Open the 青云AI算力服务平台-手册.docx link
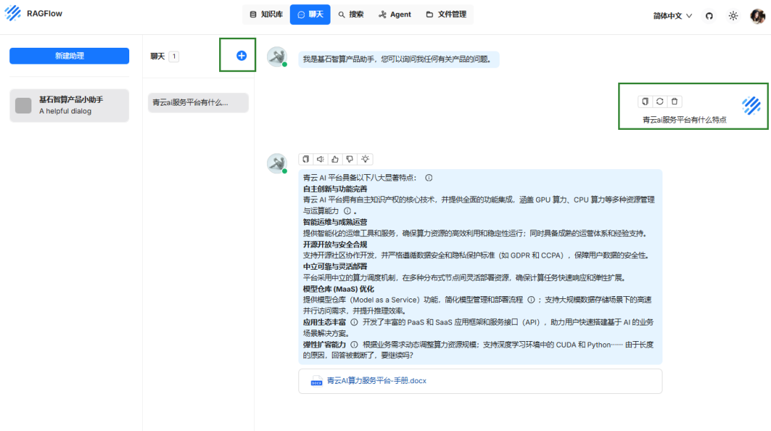The image size is (771, 431). coord(377,380)
